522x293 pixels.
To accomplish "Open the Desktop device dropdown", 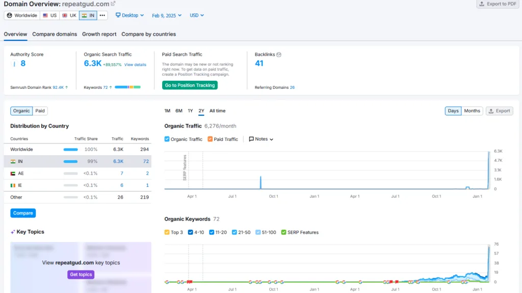I will [x=130, y=15].
